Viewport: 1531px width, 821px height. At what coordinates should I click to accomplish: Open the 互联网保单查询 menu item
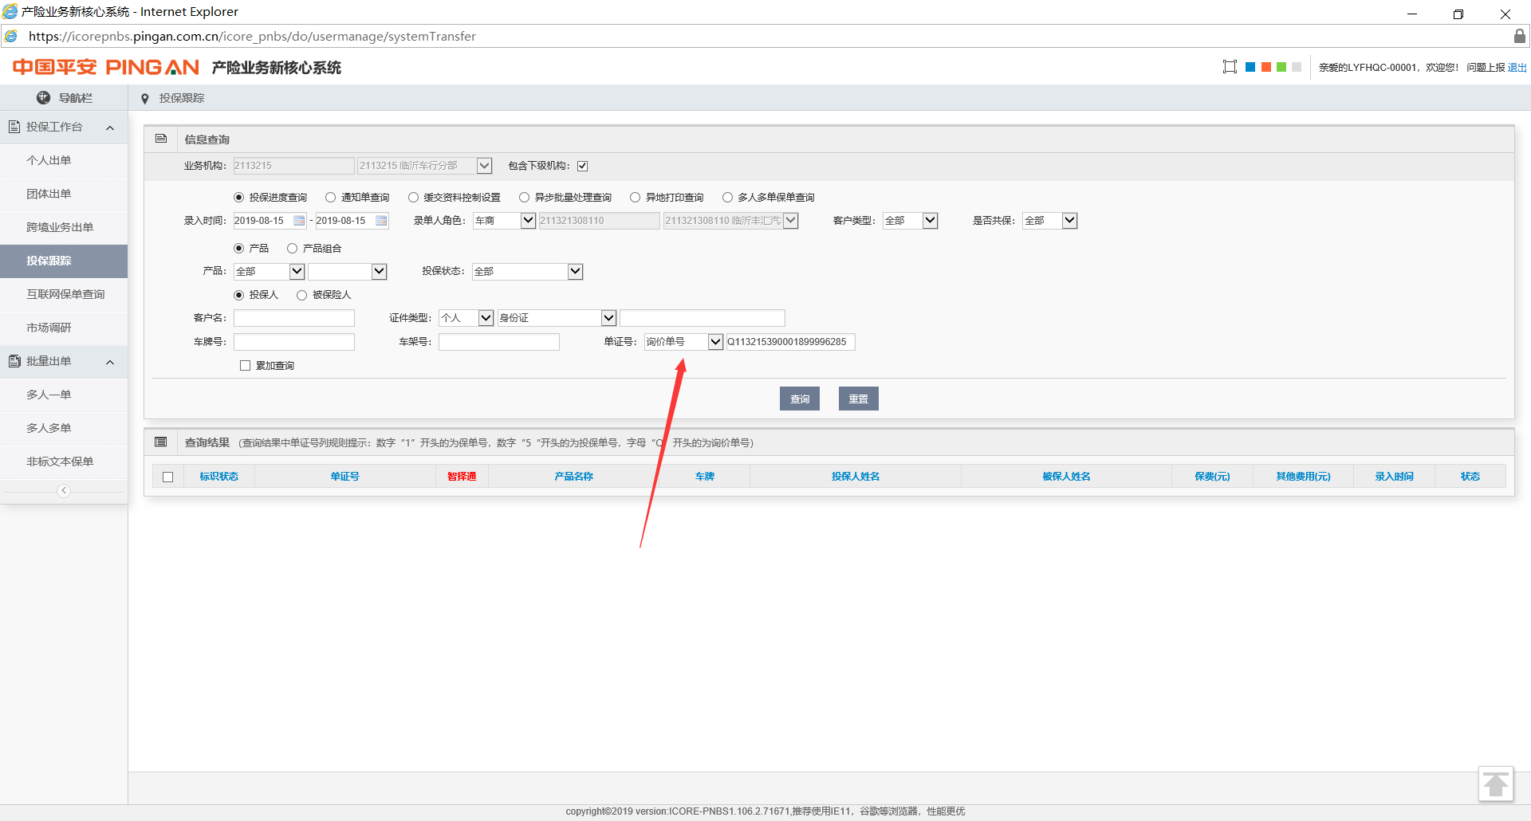pos(64,294)
